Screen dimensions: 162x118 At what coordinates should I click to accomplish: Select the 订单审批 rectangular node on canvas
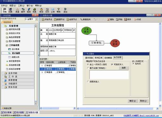[96, 43]
